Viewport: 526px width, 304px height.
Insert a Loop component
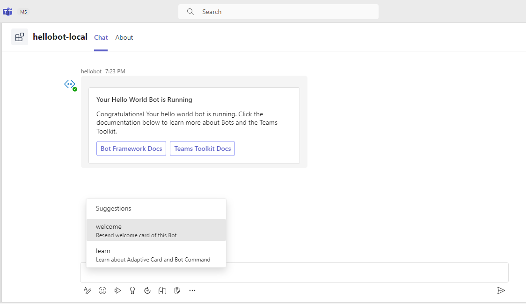point(162,290)
